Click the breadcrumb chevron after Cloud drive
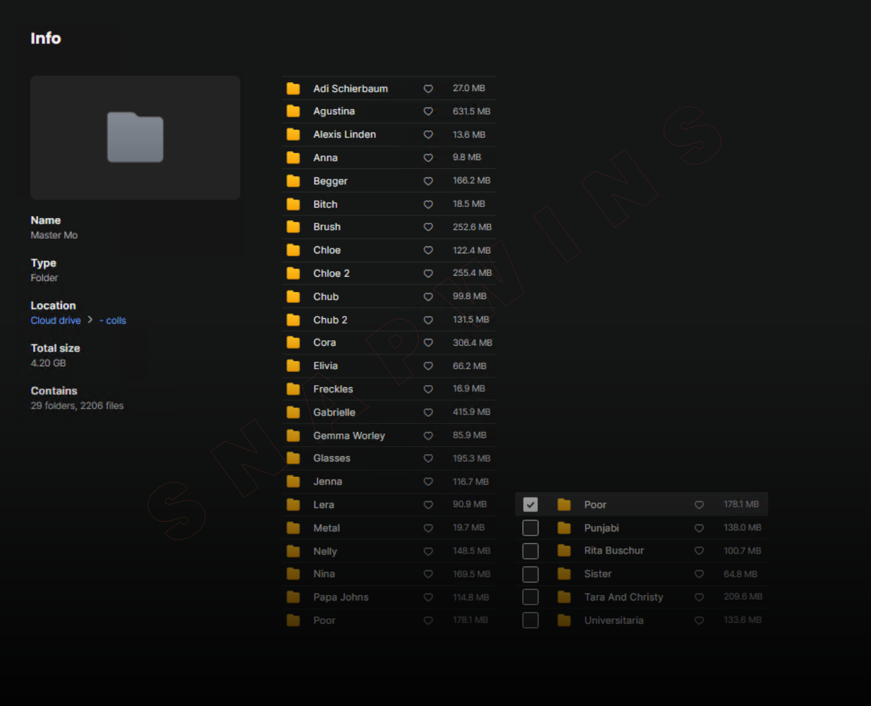 (x=90, y=320)
